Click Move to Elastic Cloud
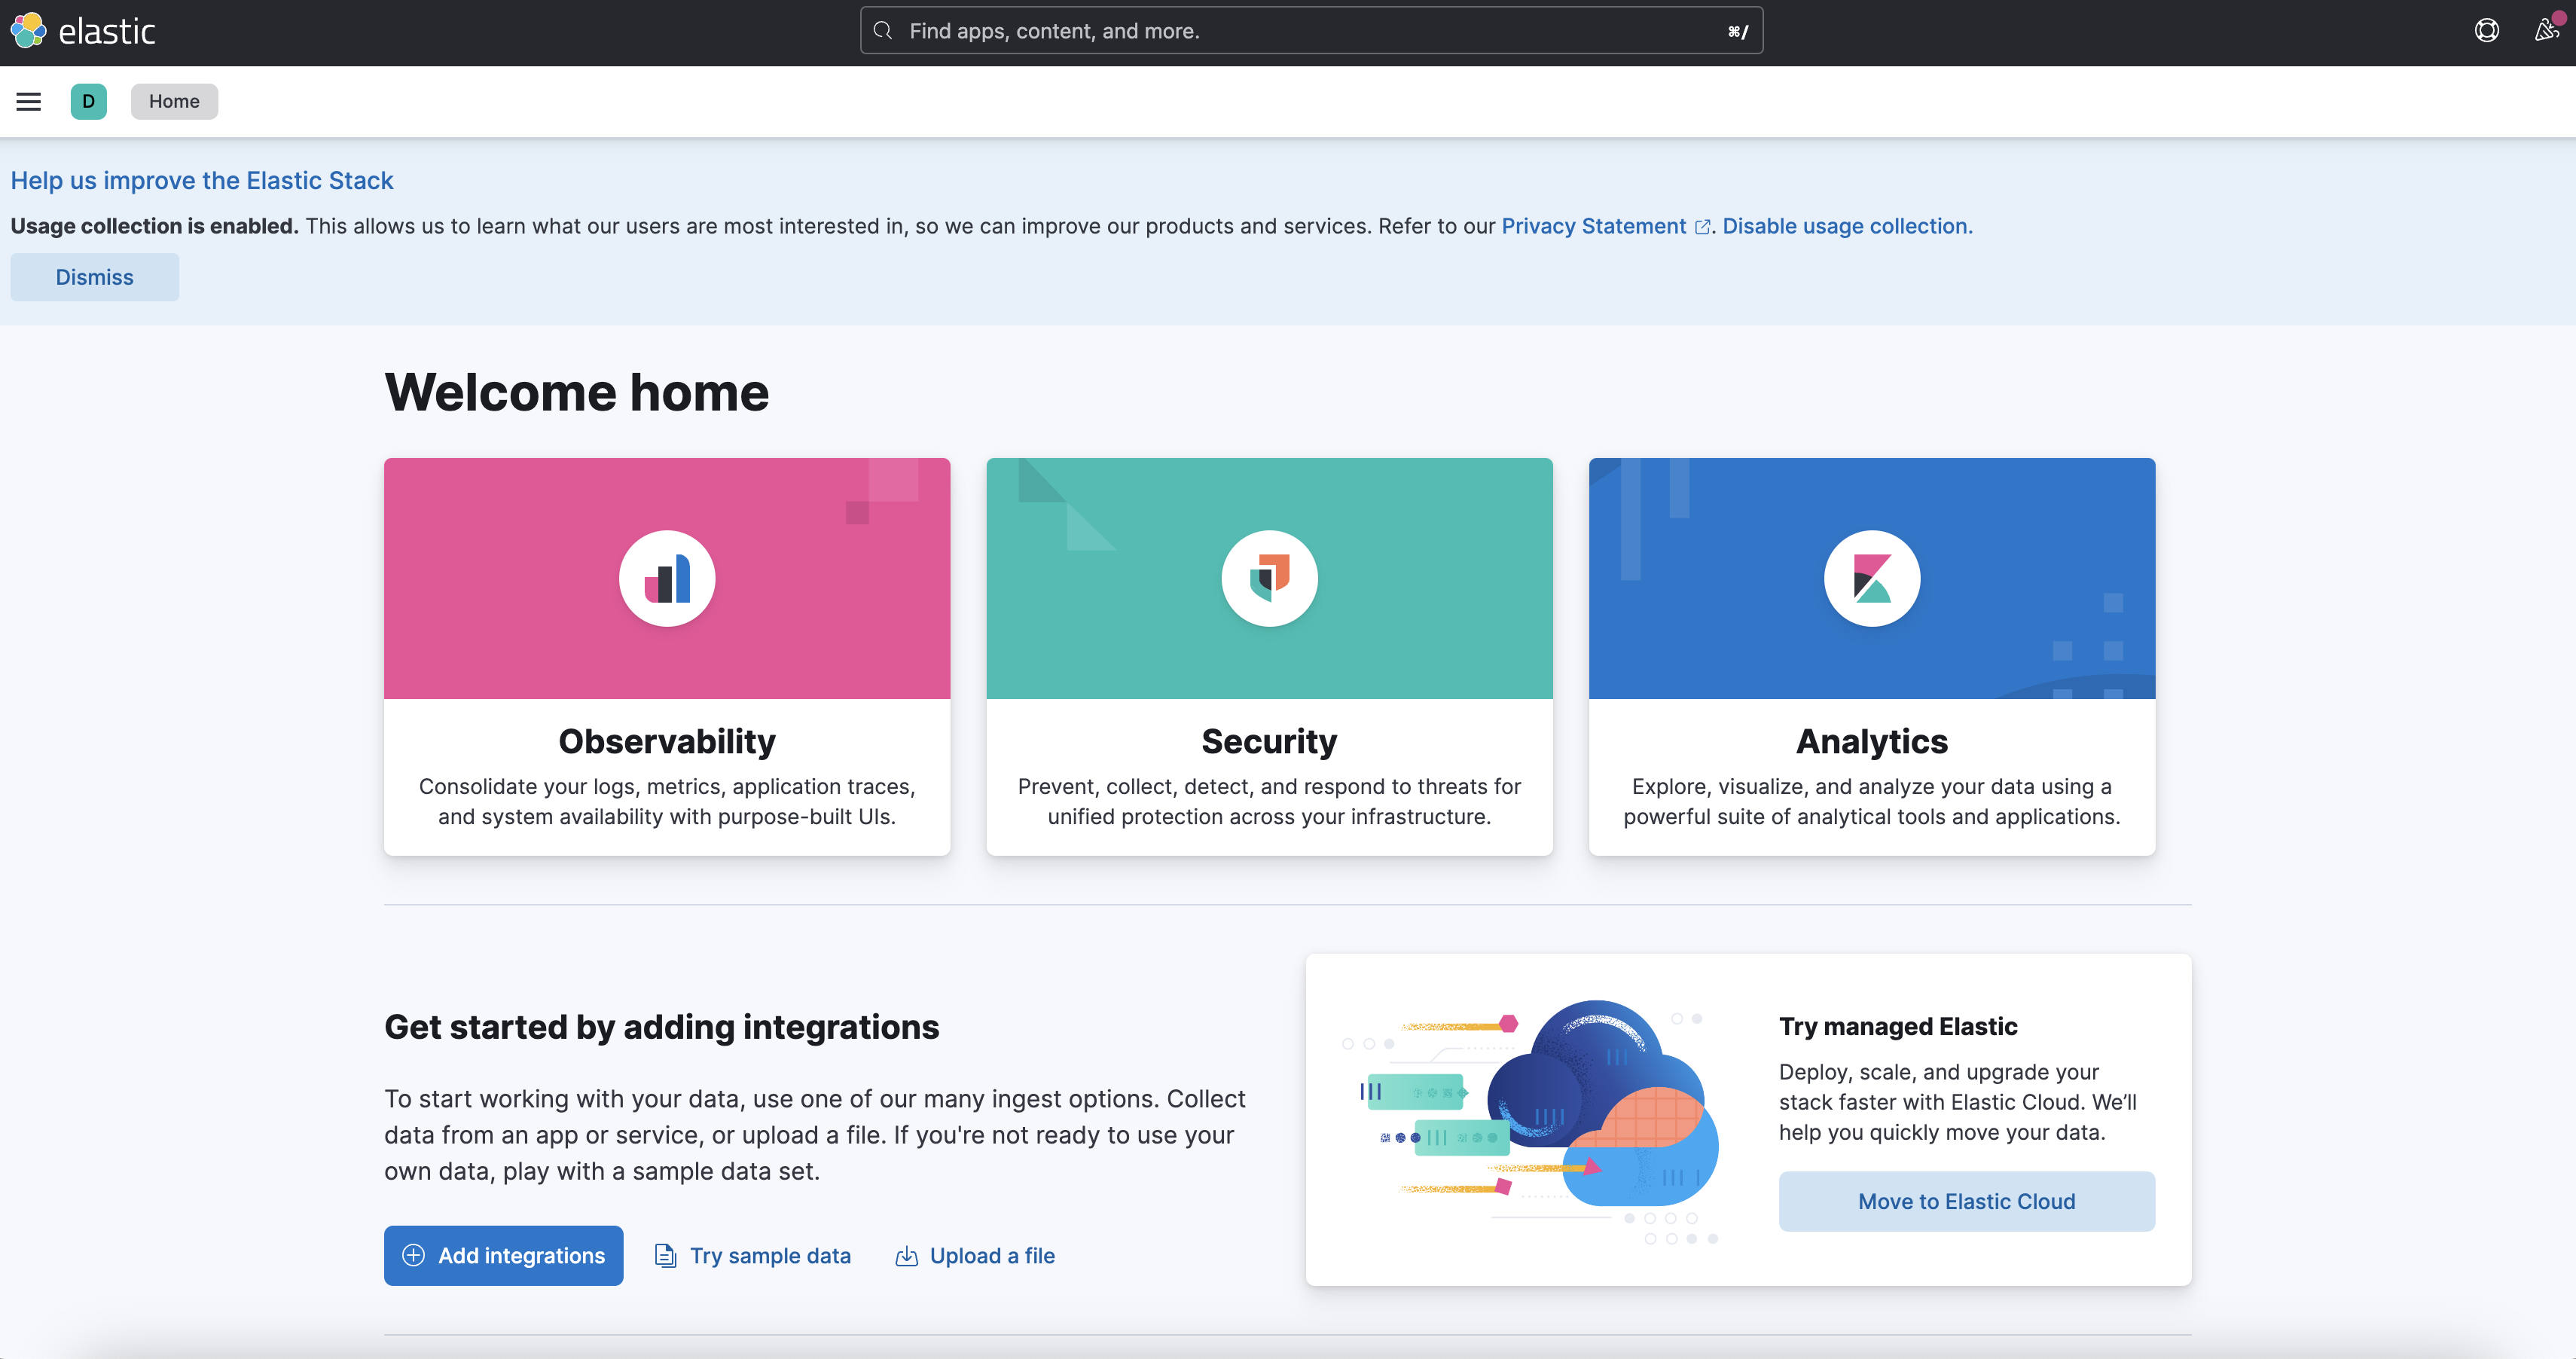The height and width of the screenshot is (1359, 2576). click(1965, 1201)
